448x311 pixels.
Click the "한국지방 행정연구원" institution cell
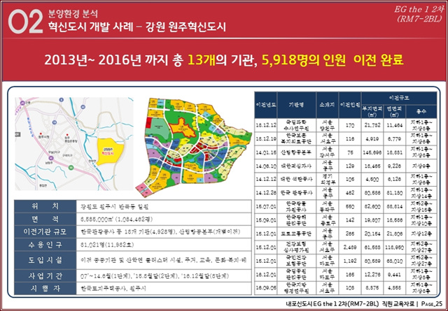coord(296,288)
